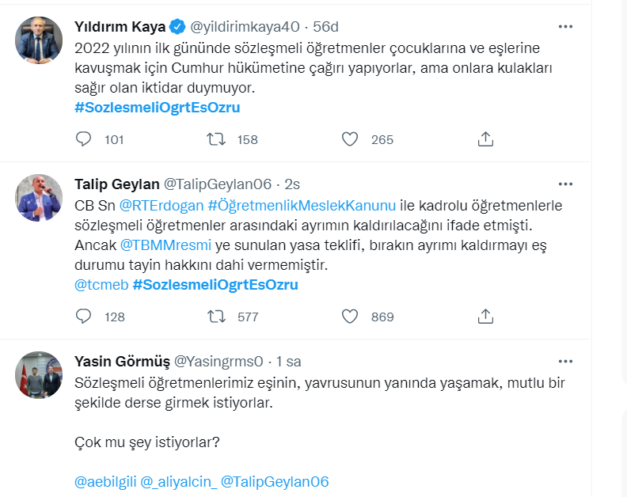
Task: Open more options on Talip Geylan's tweet
Action: click(x=565, y=184)
